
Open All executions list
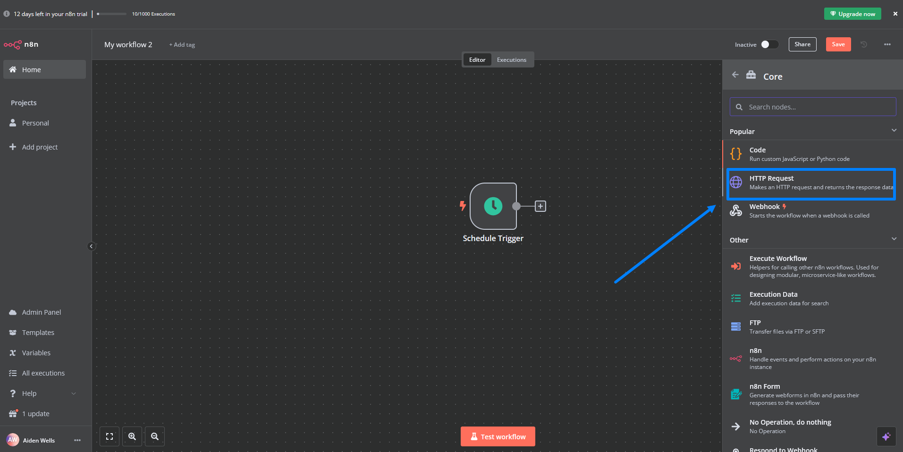pyautogui.click(x=44, y=373)
